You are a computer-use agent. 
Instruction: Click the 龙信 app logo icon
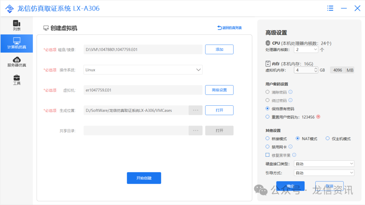(x=9, y=8)
